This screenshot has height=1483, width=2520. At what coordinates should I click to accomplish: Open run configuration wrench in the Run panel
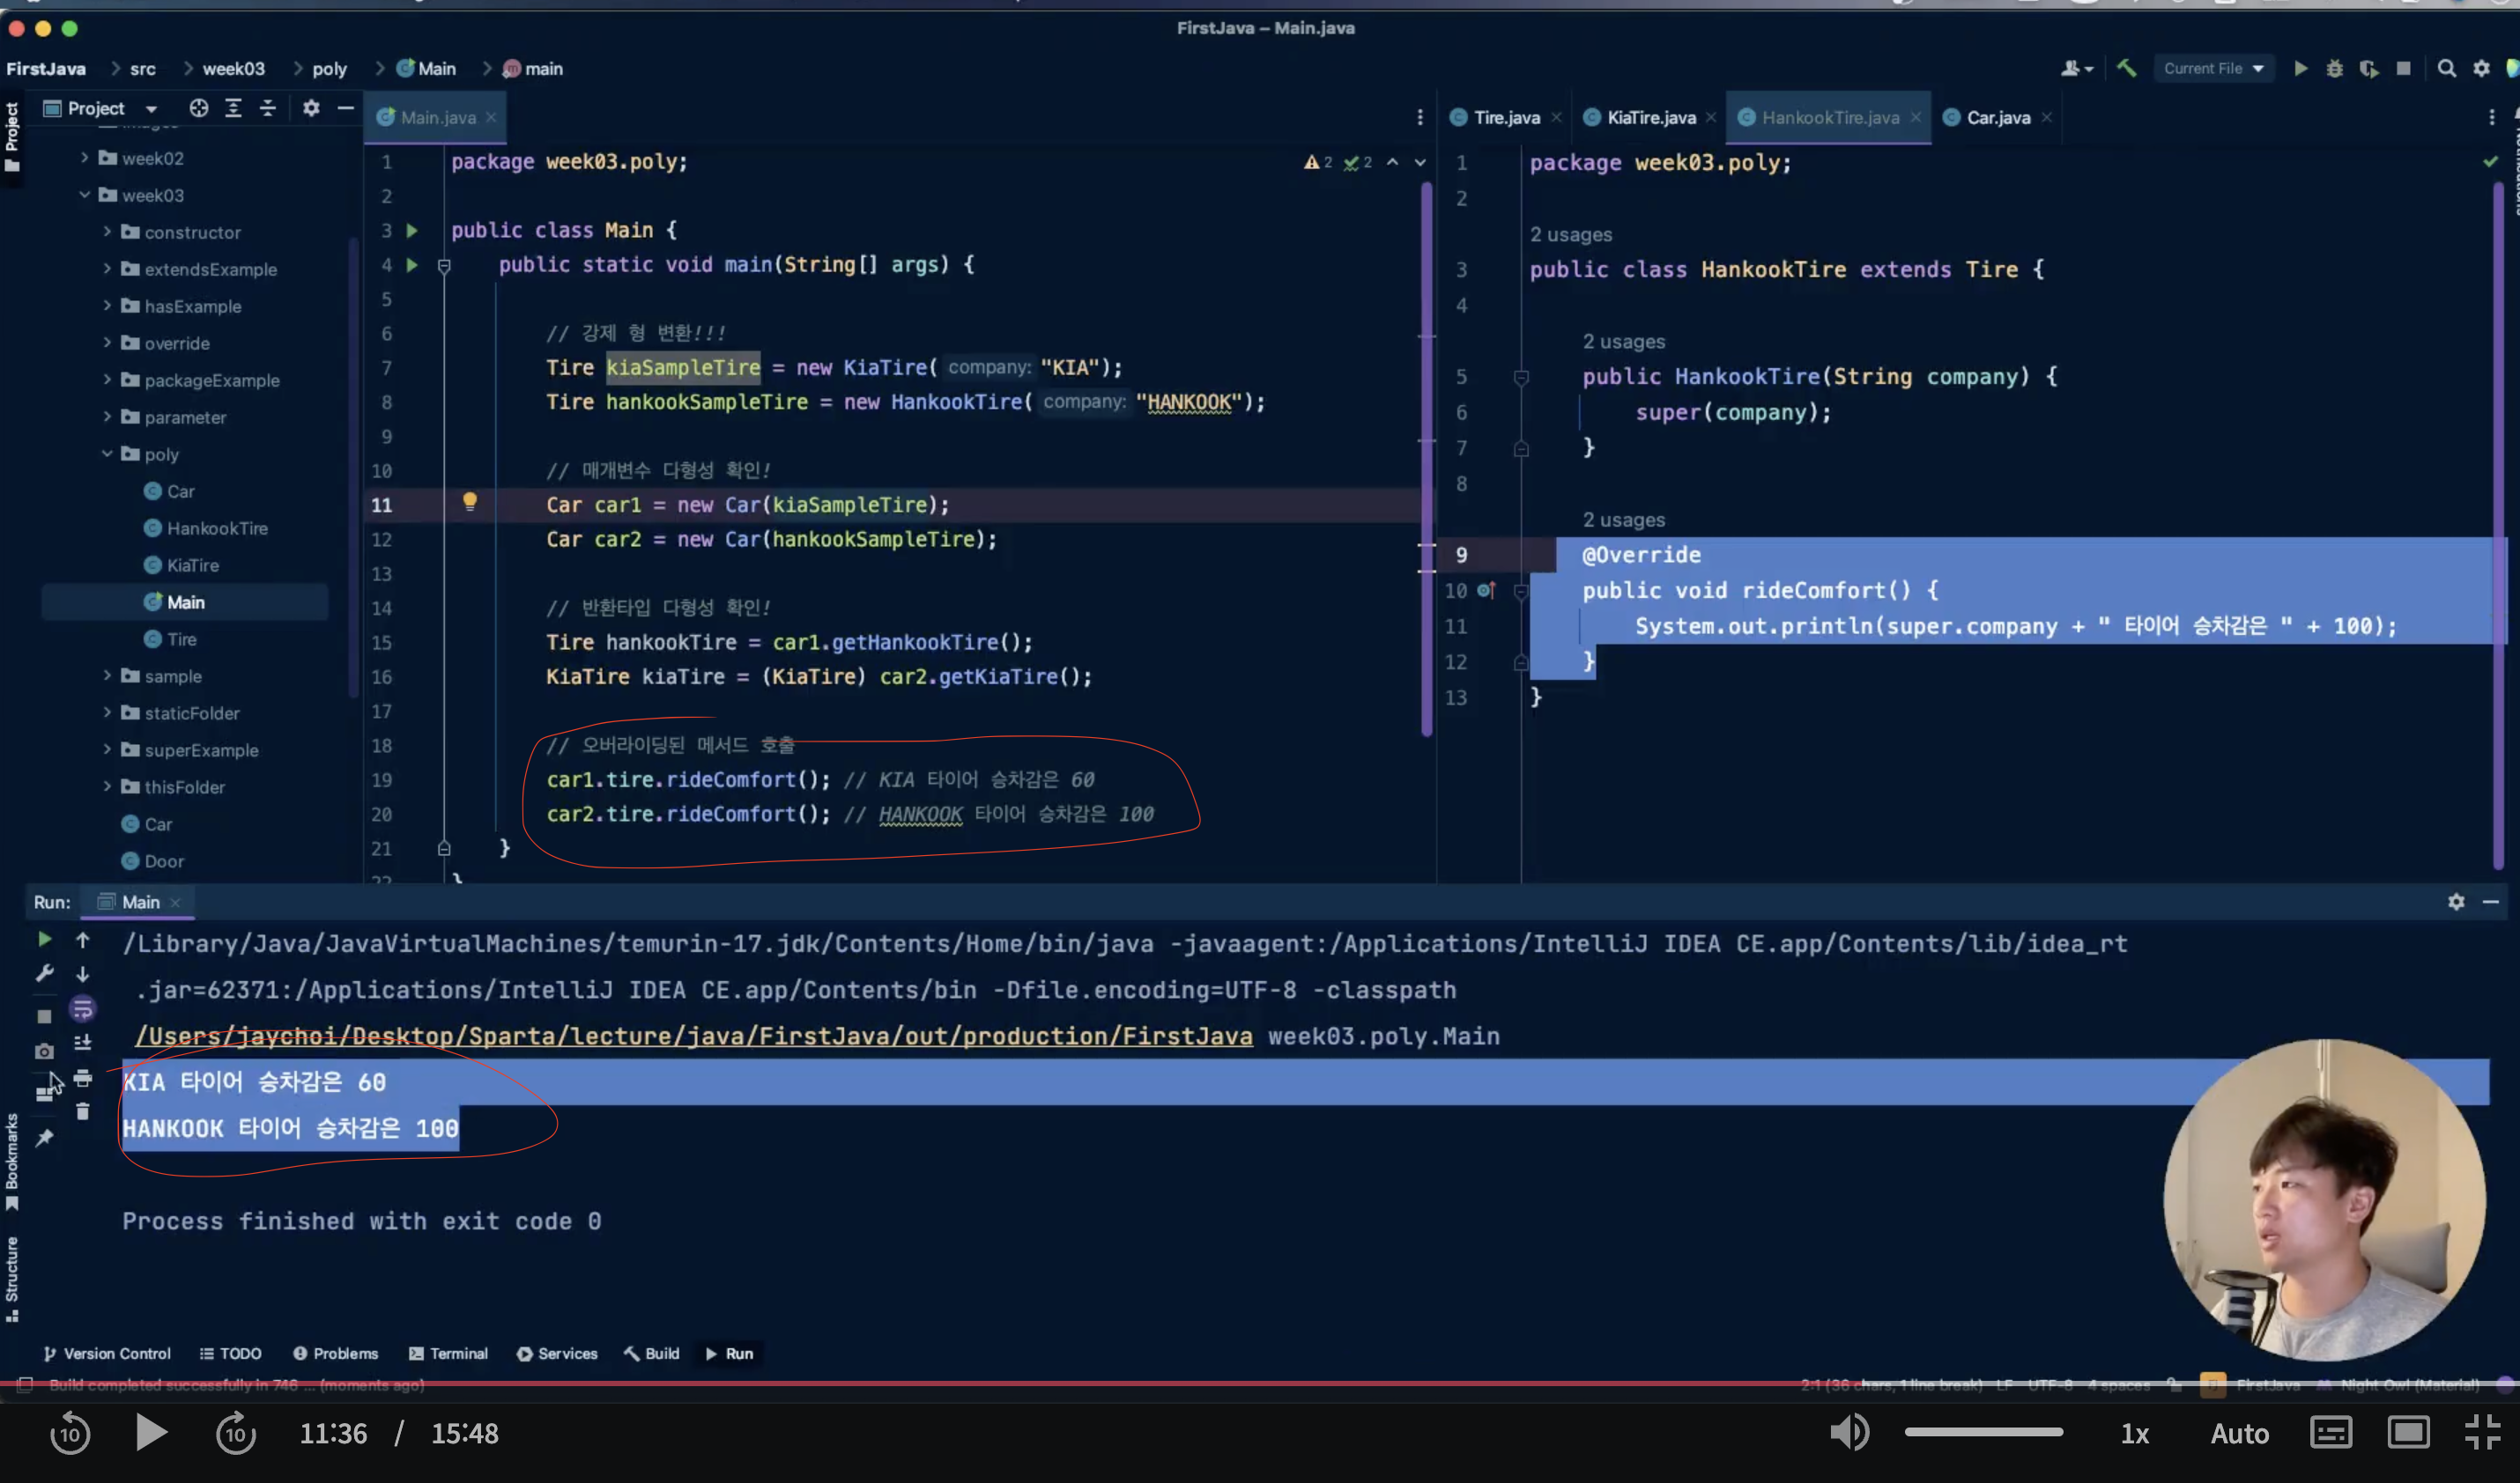tap(44, 973)
